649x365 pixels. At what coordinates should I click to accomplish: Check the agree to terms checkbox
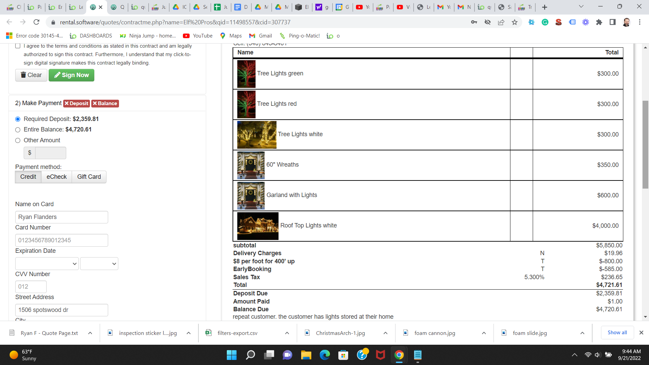pyautogui.click(x=18, y=46)
